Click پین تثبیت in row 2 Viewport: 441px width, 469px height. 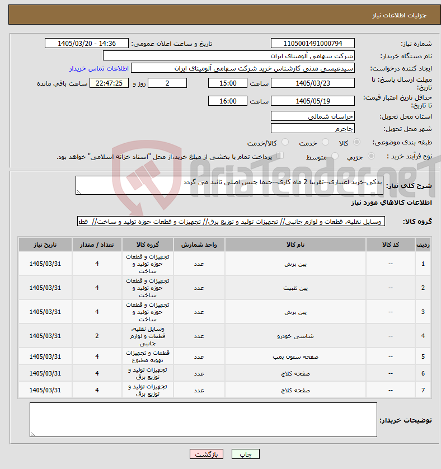[295, 288]
